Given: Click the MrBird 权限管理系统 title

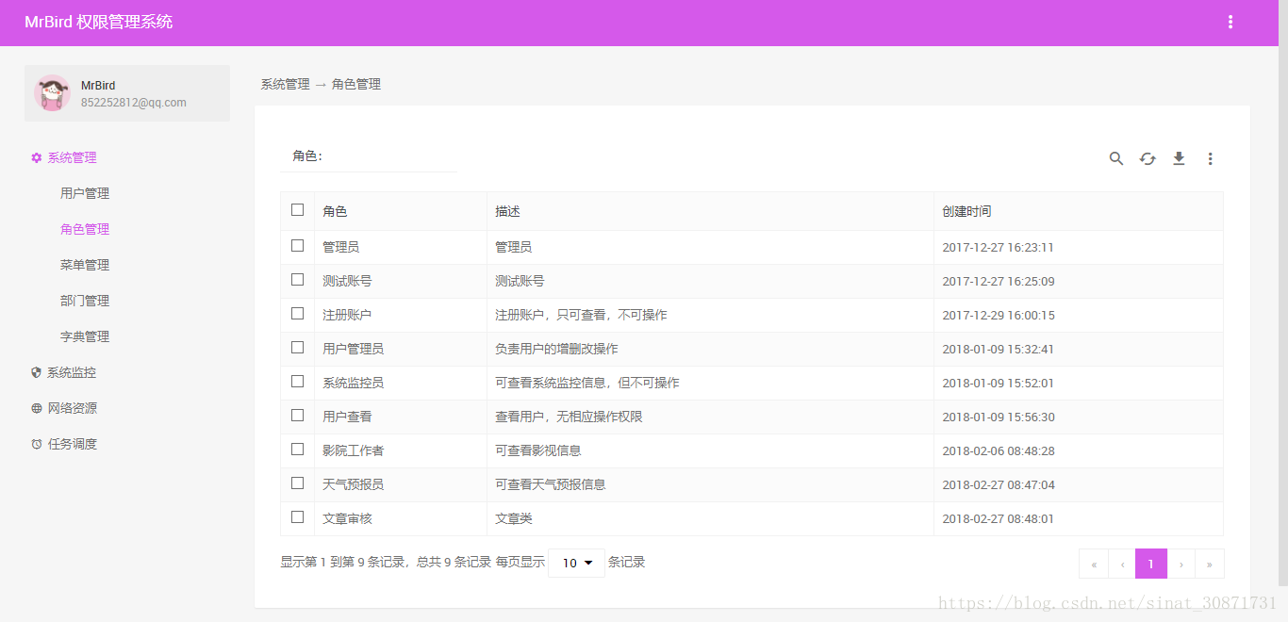Looking at the screenshot, I should point(98,22).
